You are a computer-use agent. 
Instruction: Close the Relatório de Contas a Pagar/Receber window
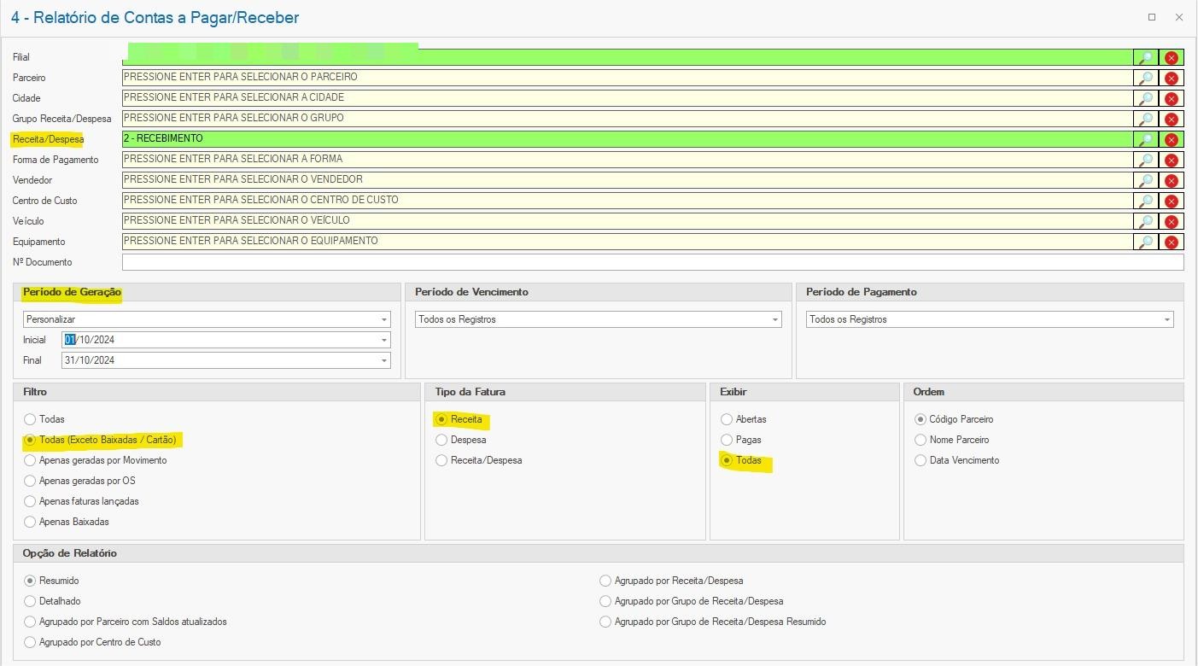coord(1179,17)
